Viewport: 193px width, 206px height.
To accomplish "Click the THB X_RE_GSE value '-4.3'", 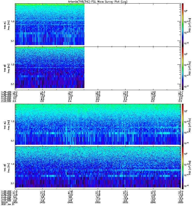I will (42, 92).
